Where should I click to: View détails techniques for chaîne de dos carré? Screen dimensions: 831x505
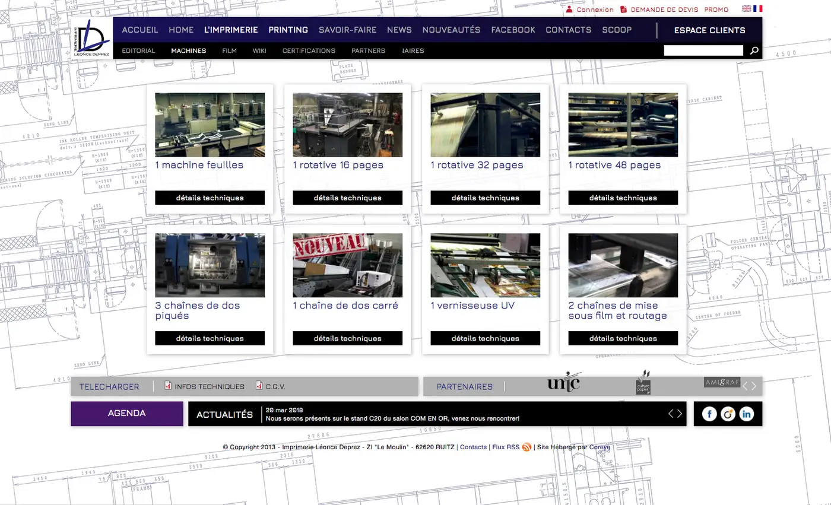(x=348, y=338)
